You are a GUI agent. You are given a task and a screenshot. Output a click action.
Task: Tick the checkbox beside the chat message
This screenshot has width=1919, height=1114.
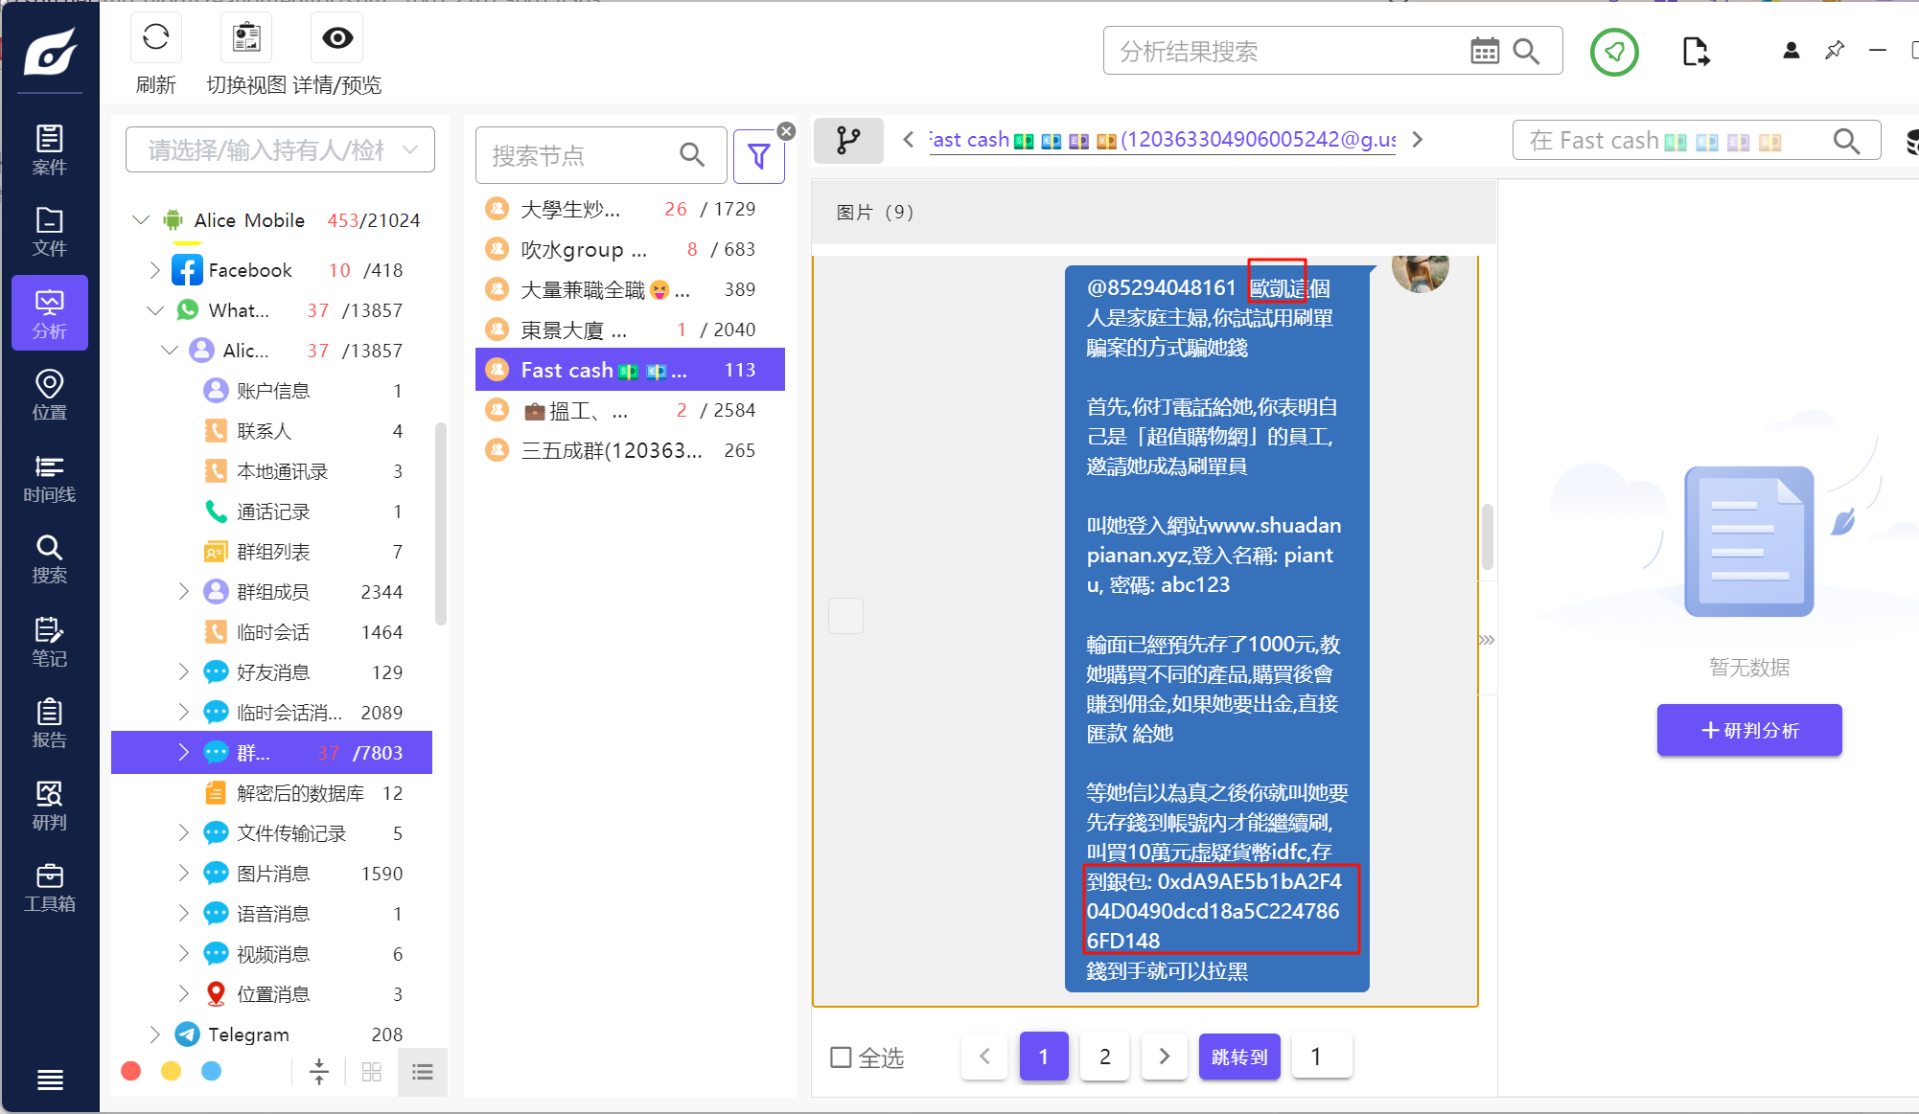tap(845, 616)
